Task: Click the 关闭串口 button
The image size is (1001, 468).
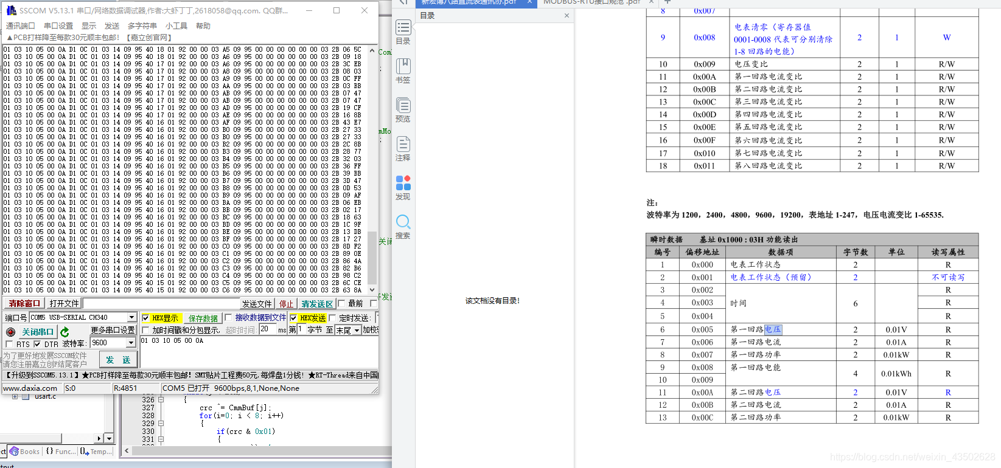Action: tap(38, 332)
